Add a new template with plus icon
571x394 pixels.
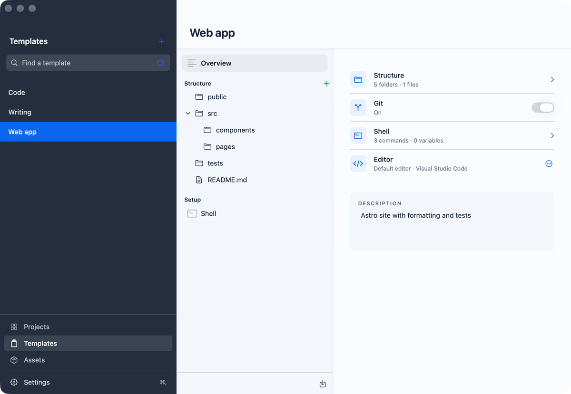162,41
